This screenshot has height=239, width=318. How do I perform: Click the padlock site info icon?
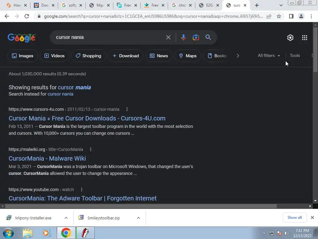(x=39, y=16)
